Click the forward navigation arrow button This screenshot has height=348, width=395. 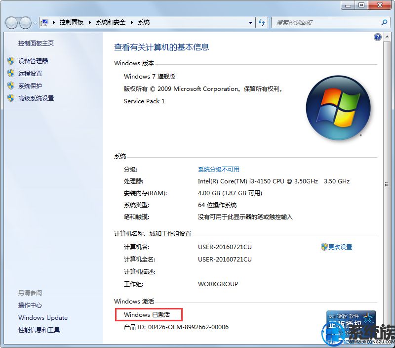point(25,23)
